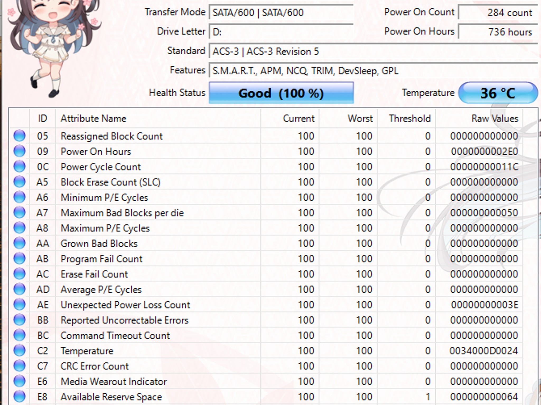Click the Features S.M.A.R.T., APM, NCQ field
This screenshot has height=405, width=541.
pos(374,70)
